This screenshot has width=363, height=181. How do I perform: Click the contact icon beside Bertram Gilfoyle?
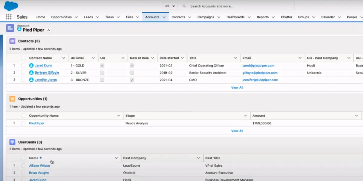[31, 73]
